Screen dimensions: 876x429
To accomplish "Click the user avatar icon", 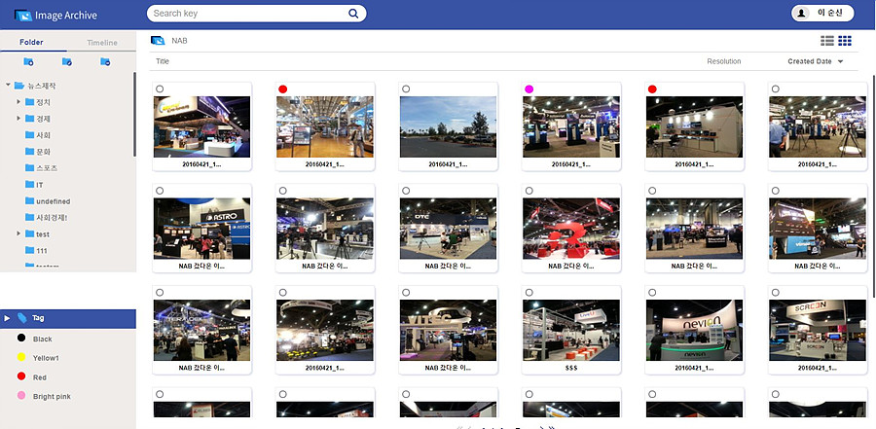I will point(802,14).
